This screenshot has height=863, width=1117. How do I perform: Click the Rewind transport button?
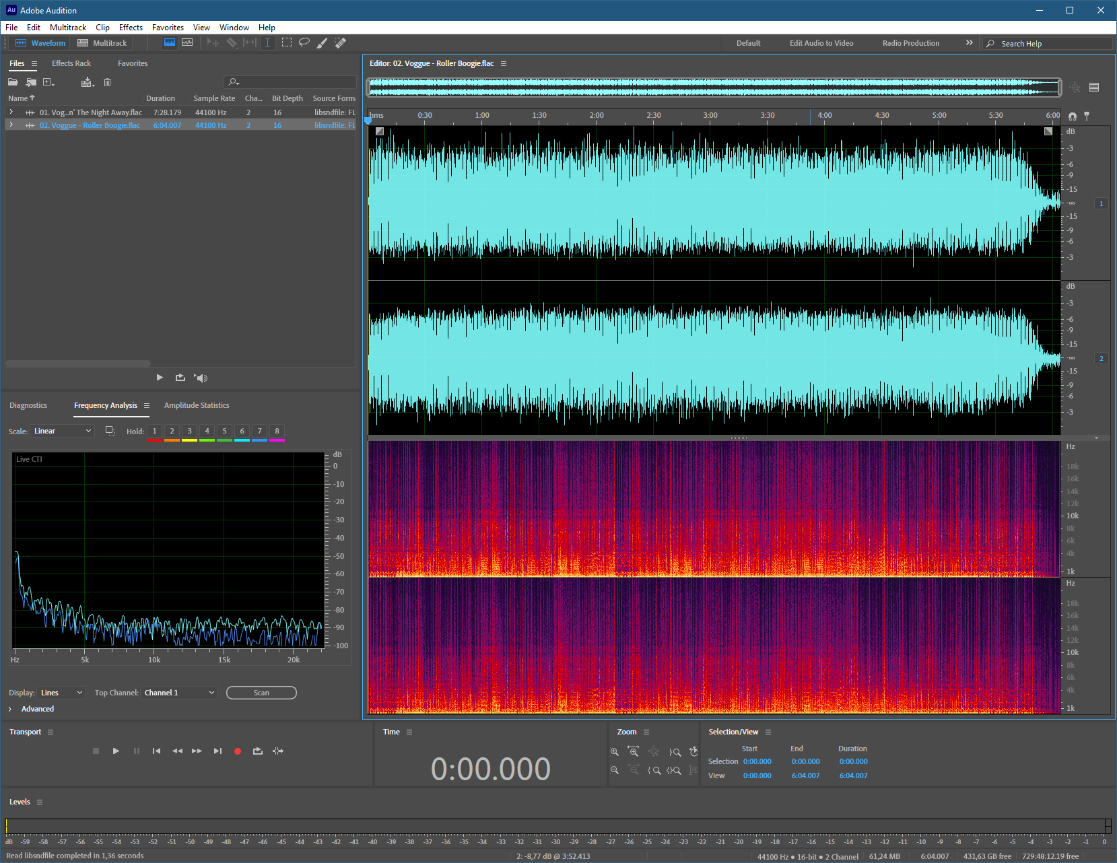point(177,751)
